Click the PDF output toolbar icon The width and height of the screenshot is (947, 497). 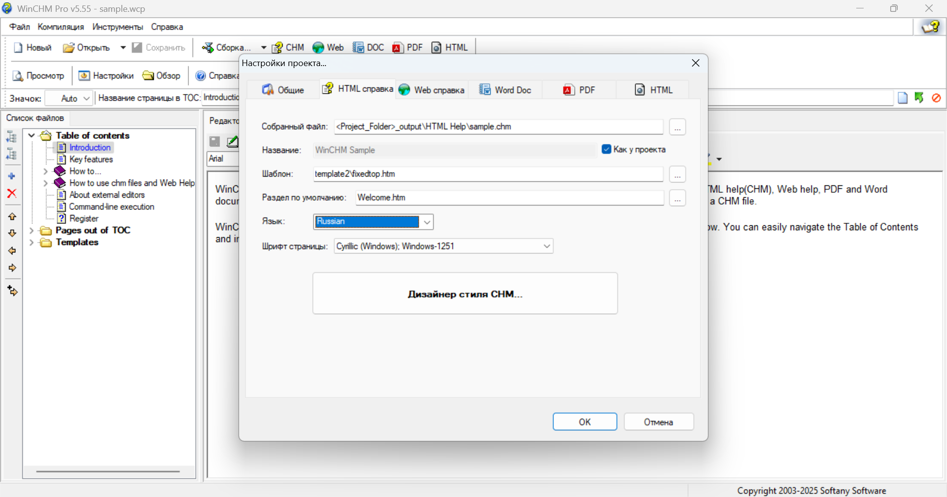click(x=398, y=47)
